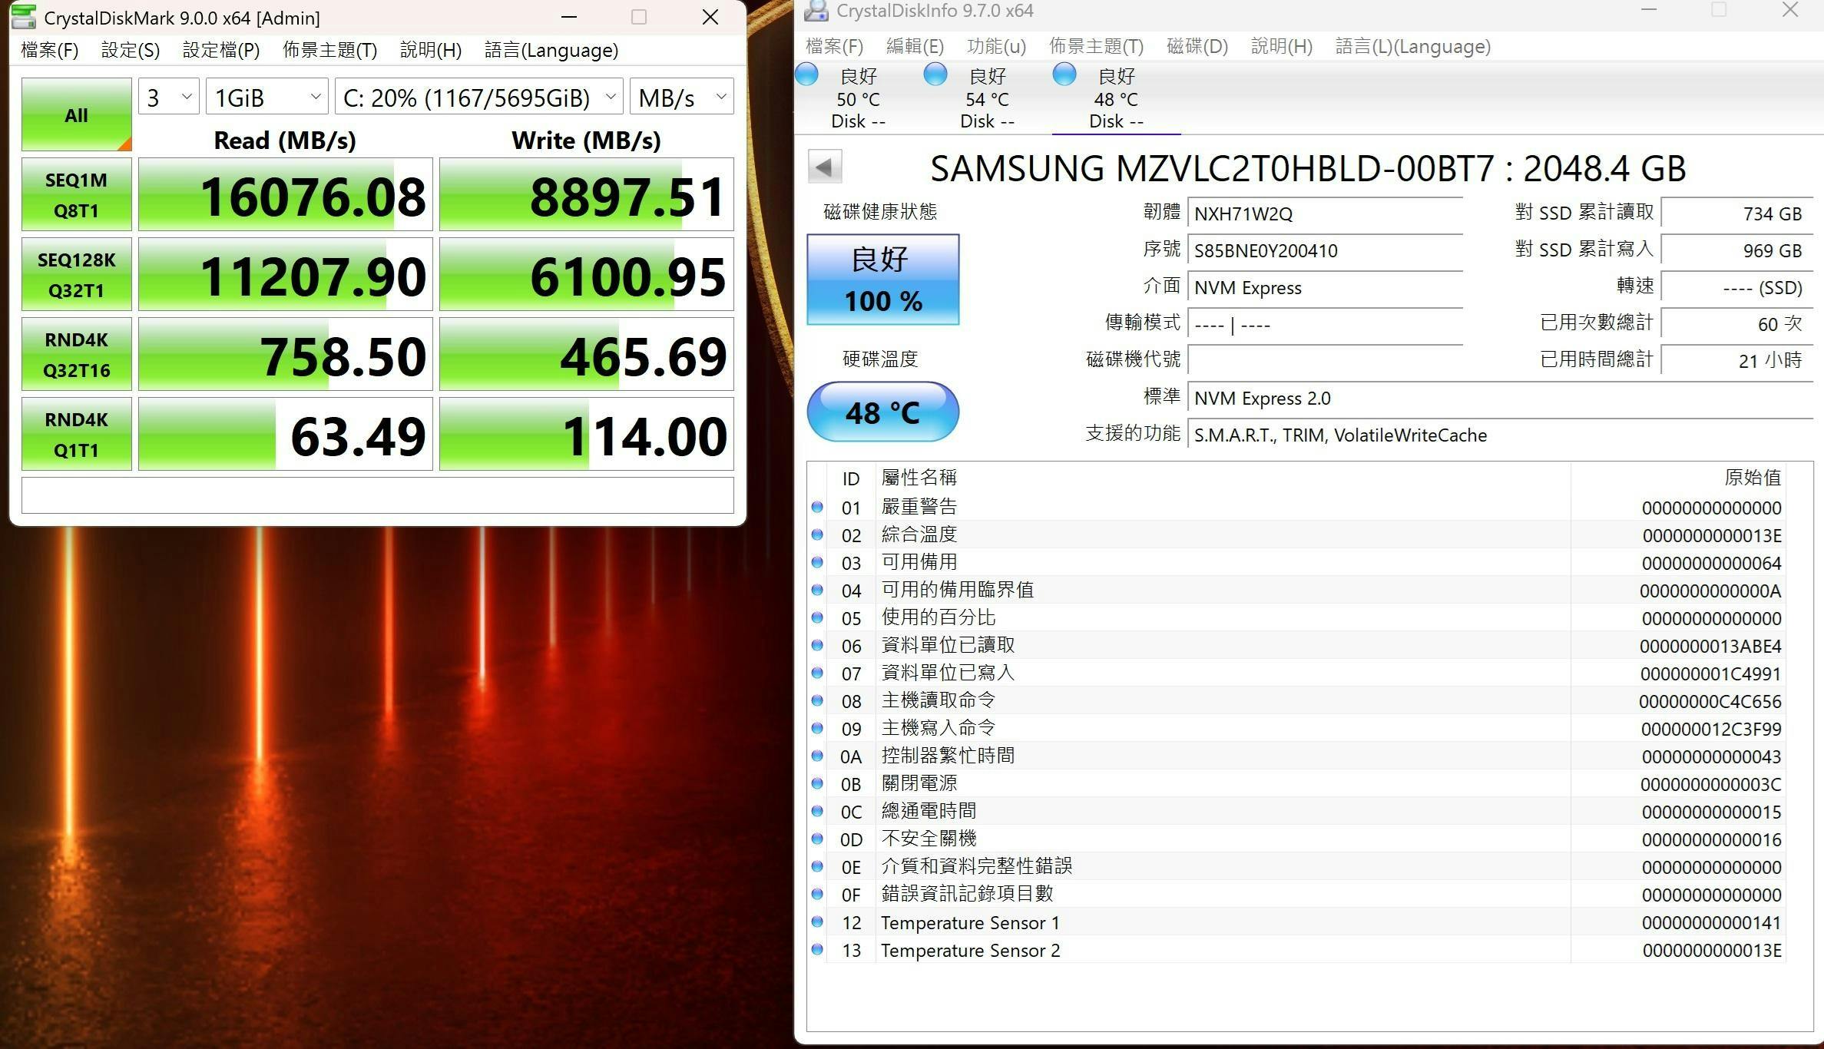Click the supported features field S.M.A.R.T., TRIM

click(1500, 435)
